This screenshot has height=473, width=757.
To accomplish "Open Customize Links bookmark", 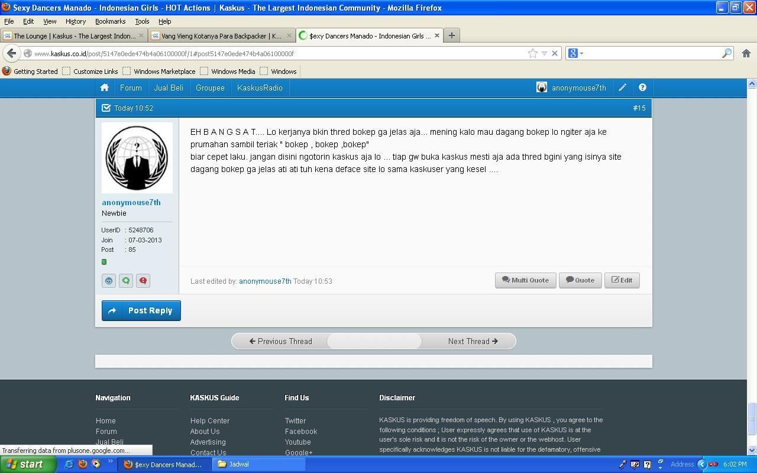I will pos(90,71).
